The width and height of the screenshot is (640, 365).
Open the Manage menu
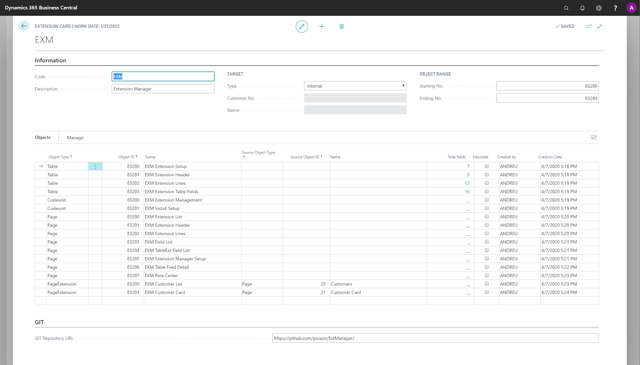click(x=75, y=138)
